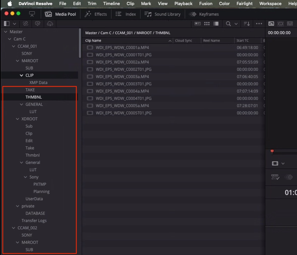
Task: Toggle the Index panel
Action: [126, 14]
